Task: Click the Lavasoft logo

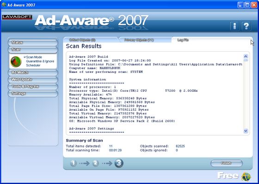Action: point(17,17)
